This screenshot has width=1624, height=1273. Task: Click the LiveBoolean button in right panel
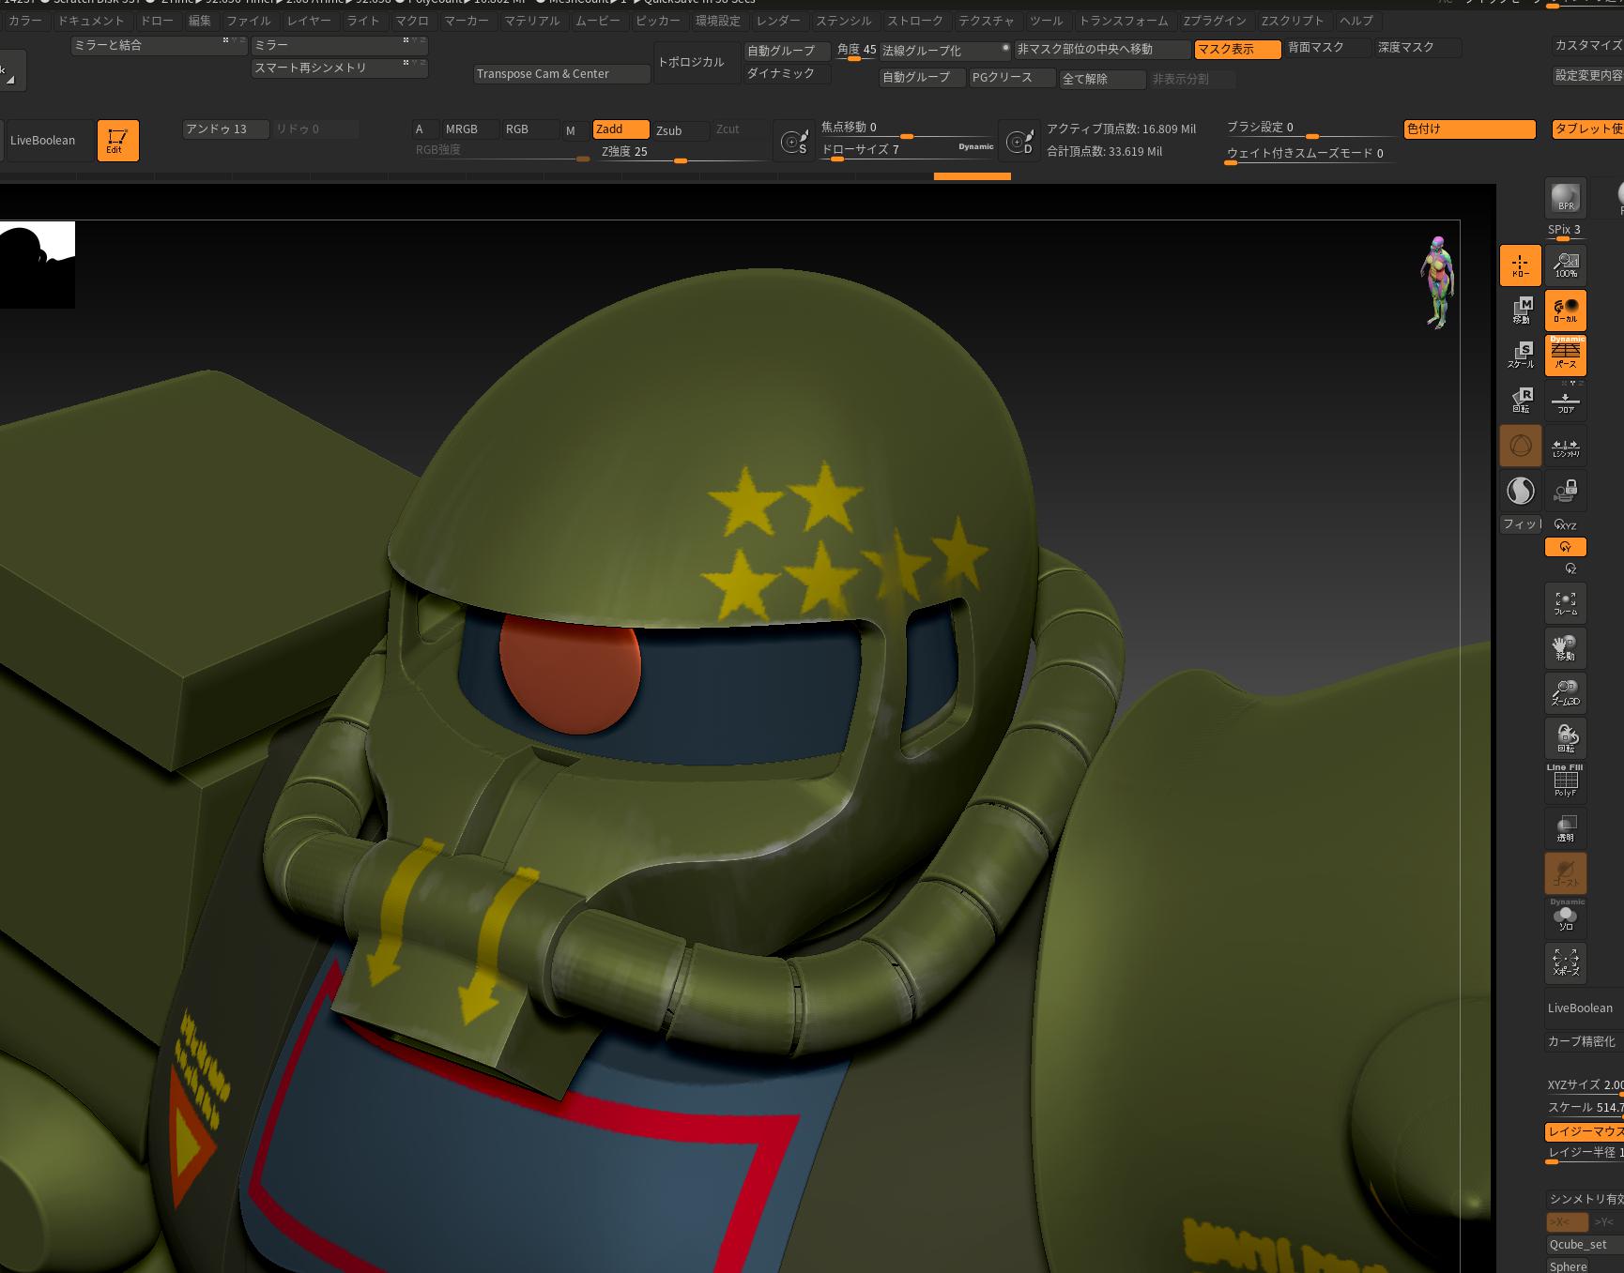[x=1584, y=1008]
